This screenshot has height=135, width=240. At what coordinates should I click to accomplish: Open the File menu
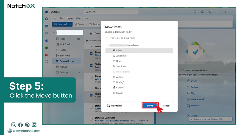62,18
